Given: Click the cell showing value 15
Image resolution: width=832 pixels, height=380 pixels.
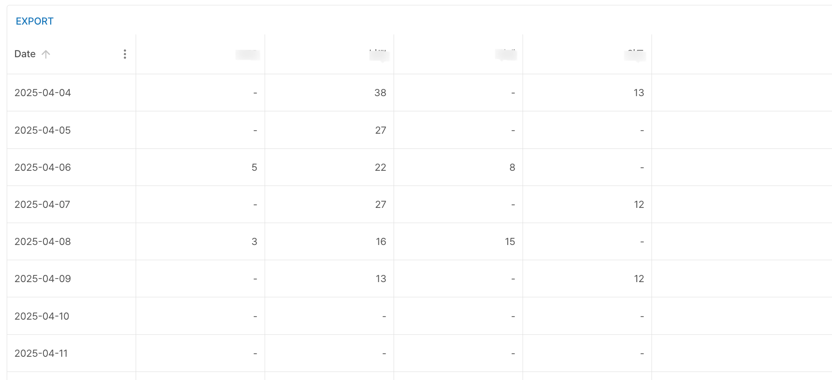Looking at the screenshot, I should [510, 241].
